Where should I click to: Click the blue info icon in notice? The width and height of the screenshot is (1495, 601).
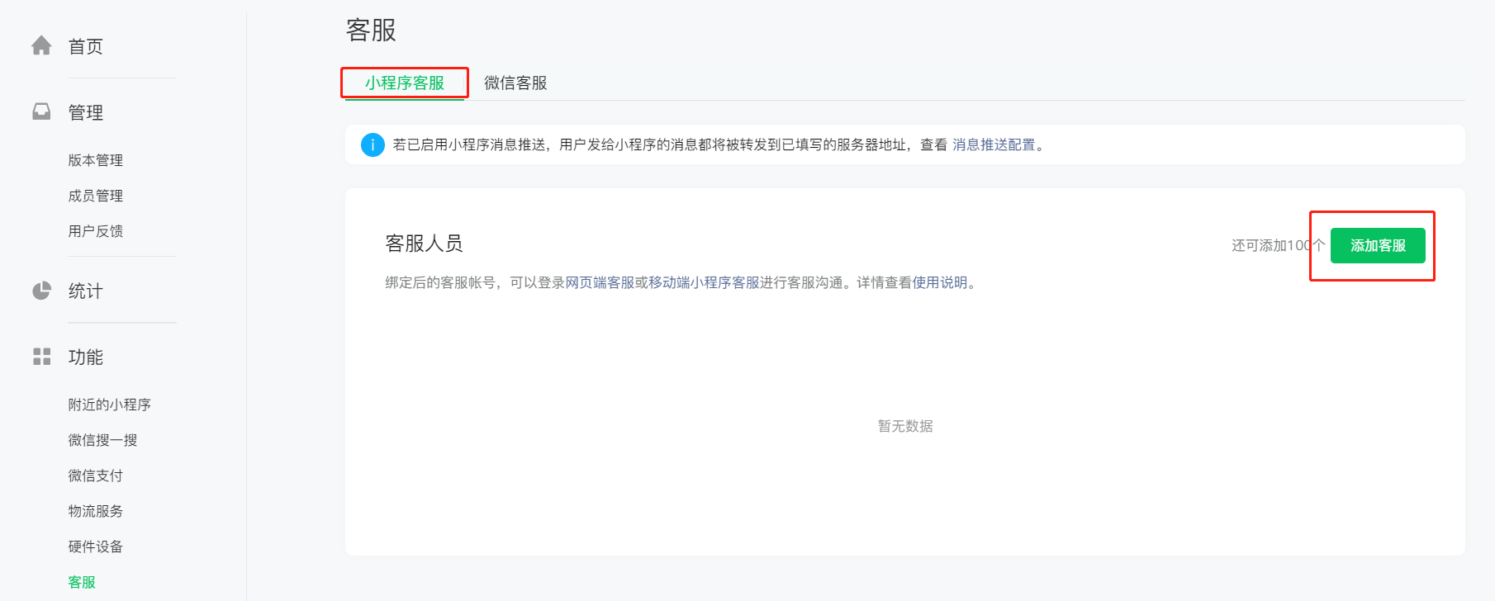pos(373,144)
